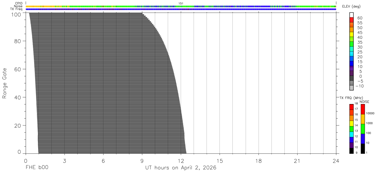Click the multicolored Noise strip above the plot

(x=181, y=6)
